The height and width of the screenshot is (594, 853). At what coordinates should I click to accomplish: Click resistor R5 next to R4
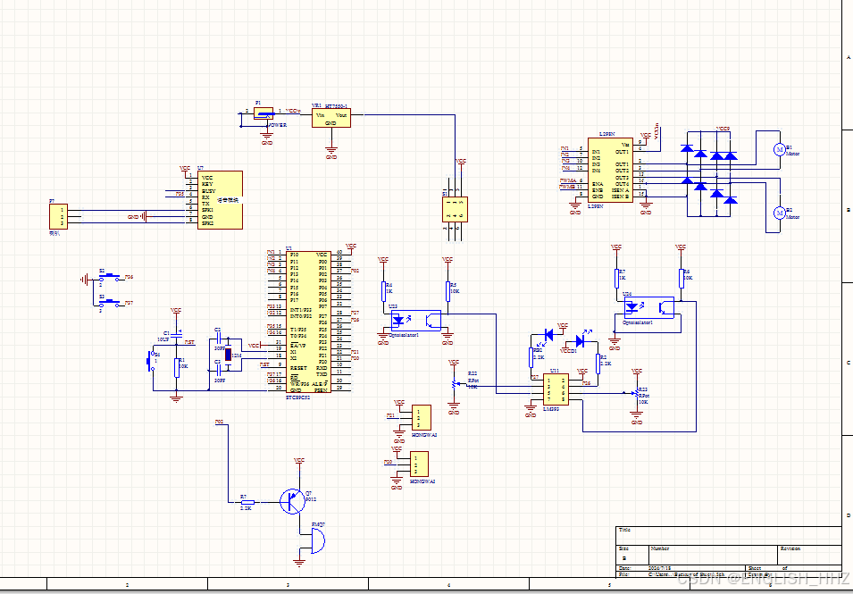447,291
